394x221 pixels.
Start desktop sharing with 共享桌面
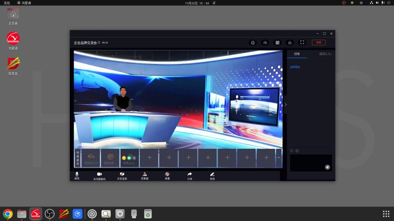[x=122, y=176]
